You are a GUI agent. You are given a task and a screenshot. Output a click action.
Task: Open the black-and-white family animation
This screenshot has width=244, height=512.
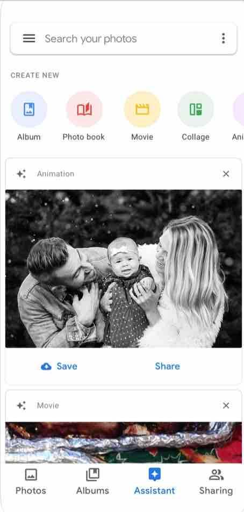pos(124,269)
